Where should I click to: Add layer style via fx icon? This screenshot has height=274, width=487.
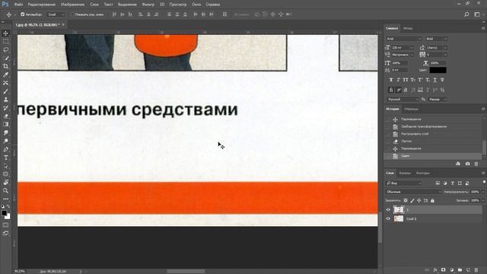point(435,270)
